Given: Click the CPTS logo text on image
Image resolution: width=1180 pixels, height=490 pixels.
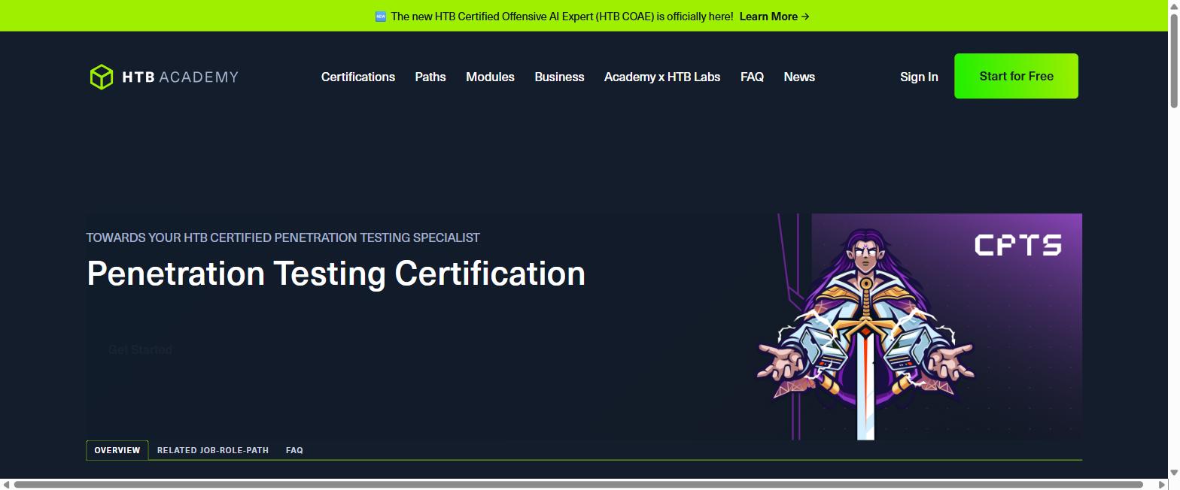Looking at the screenshot, I should click(x=1017, y=245).
